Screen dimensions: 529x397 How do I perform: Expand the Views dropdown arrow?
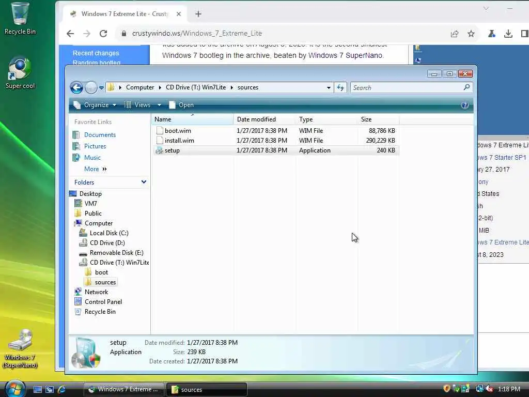pyautogui.click(x=159, y=105)
